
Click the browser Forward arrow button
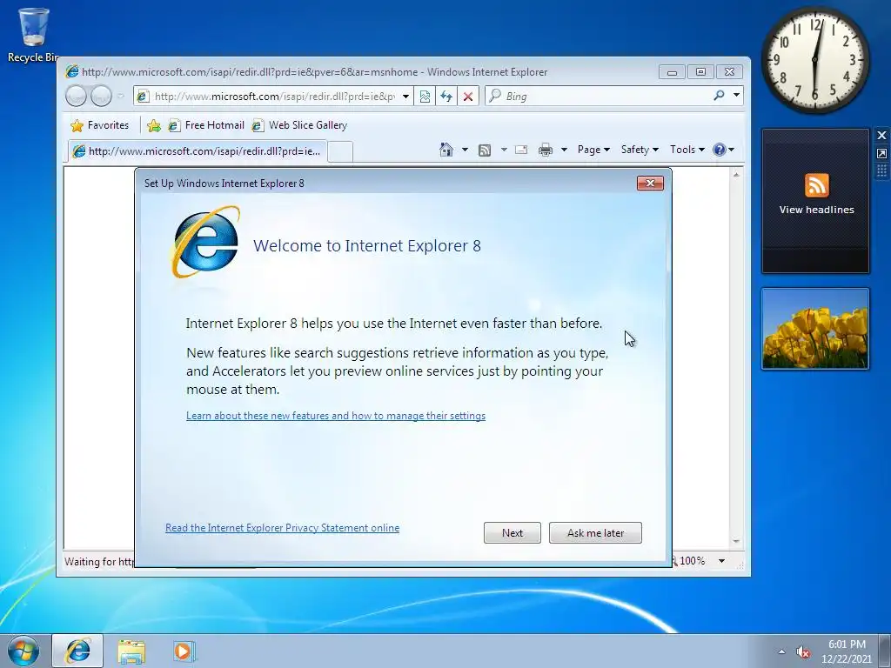click(x=101, y=96)
